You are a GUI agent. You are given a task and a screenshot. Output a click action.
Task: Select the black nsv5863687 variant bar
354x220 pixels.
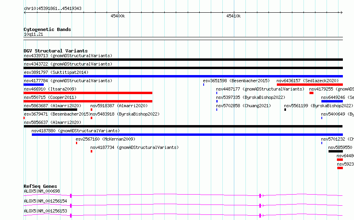[51, 110]
